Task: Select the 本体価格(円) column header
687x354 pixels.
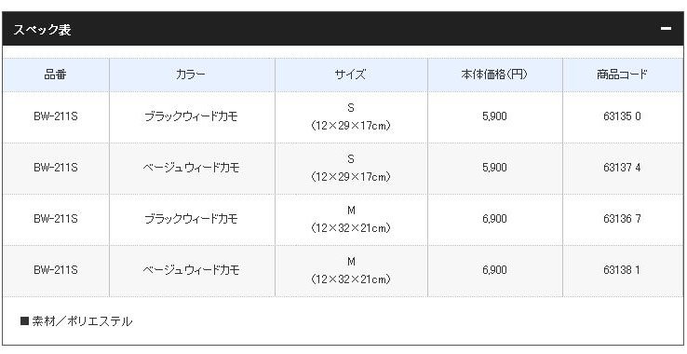Action: pyautogui.click(x=494, y=75)
